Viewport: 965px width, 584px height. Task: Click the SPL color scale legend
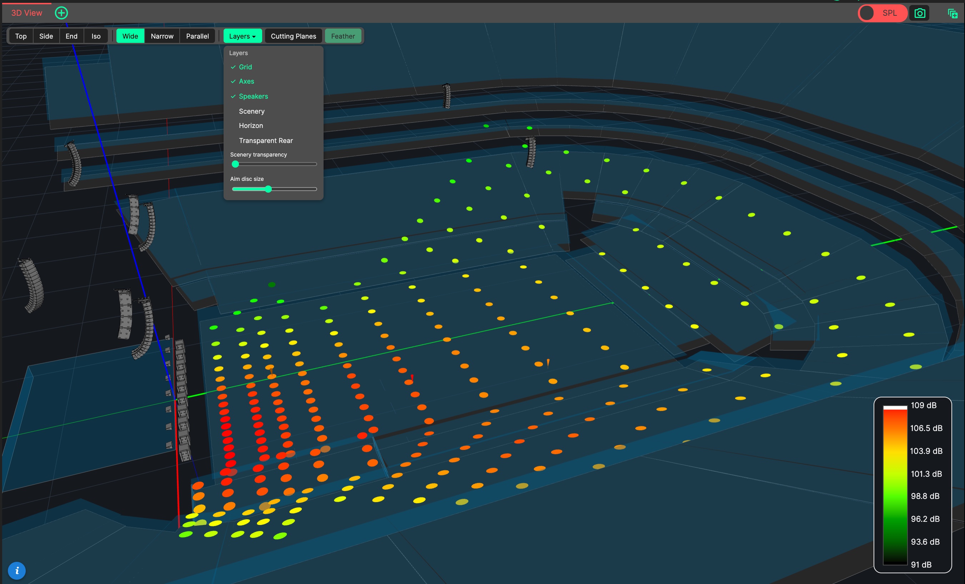(x=912, y=485)
